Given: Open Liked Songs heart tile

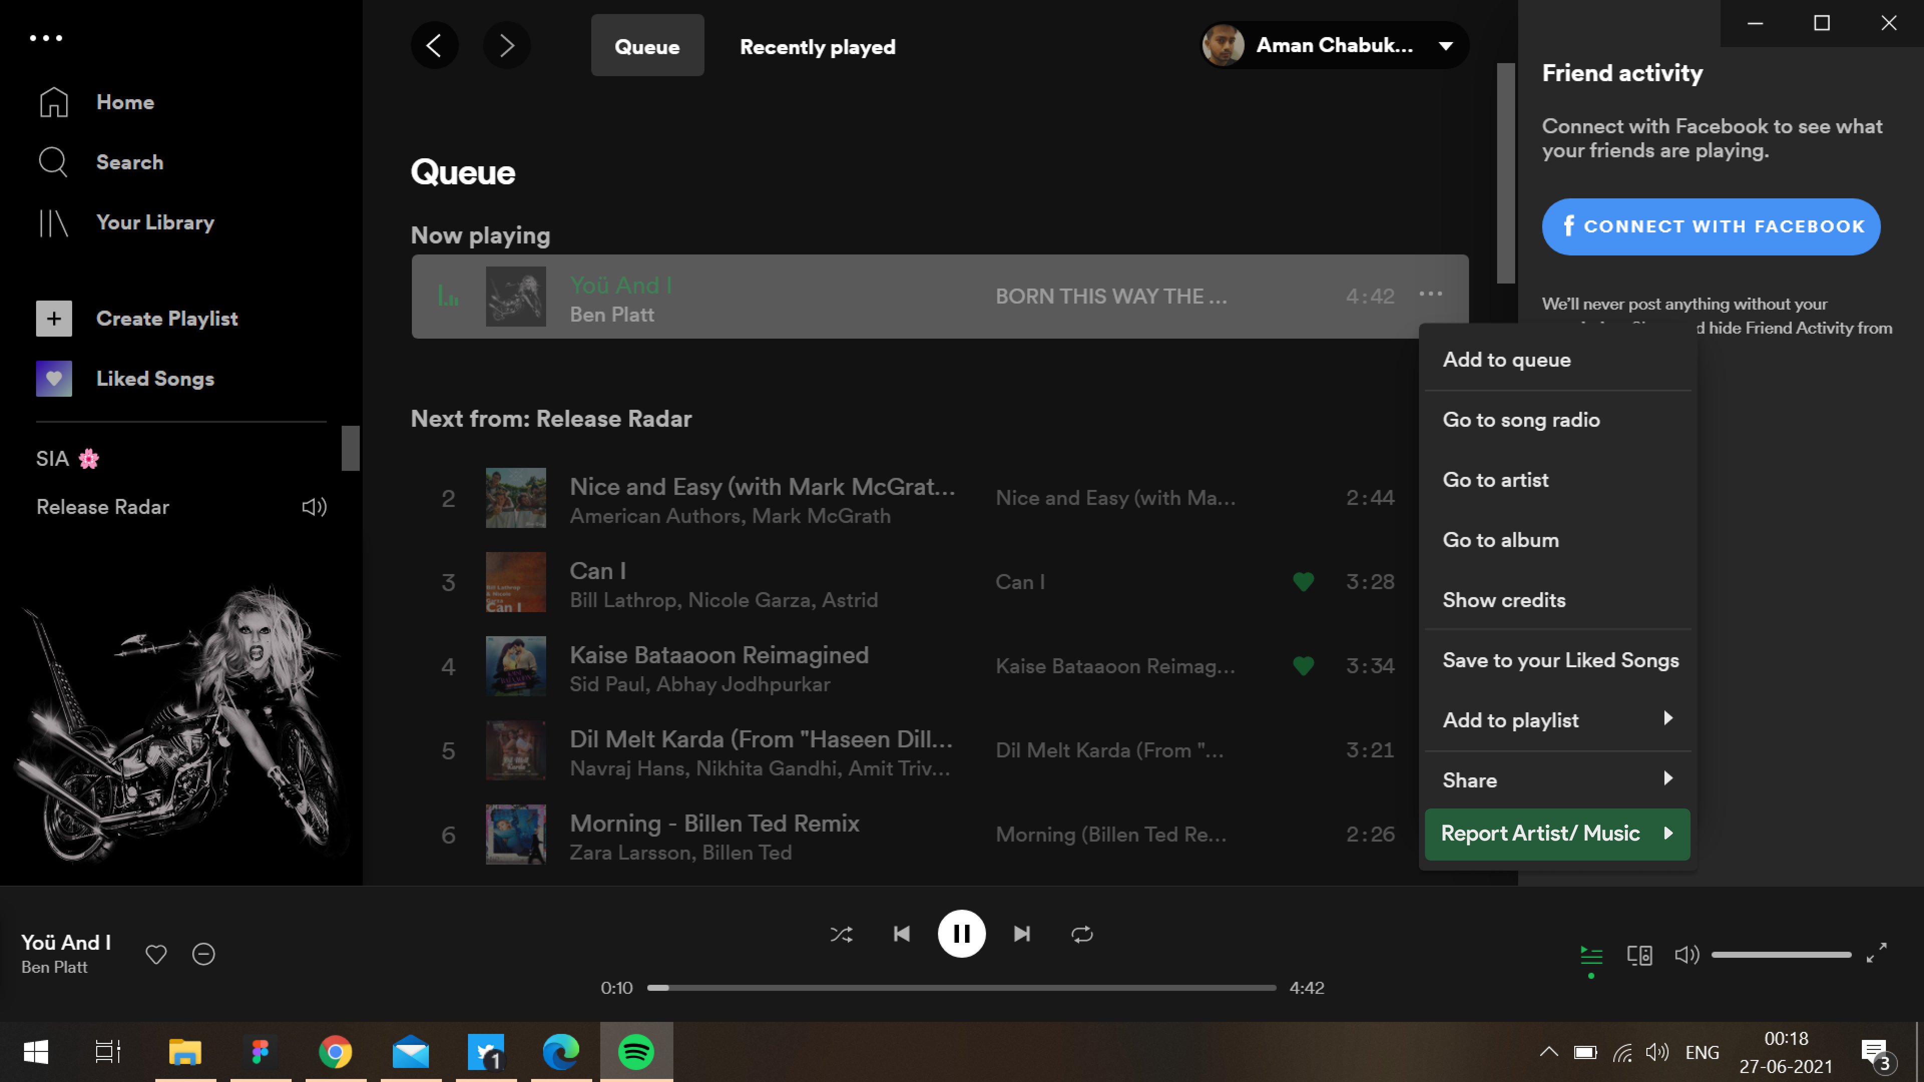Looking at the screenshot, I should [x=54, y=379].
